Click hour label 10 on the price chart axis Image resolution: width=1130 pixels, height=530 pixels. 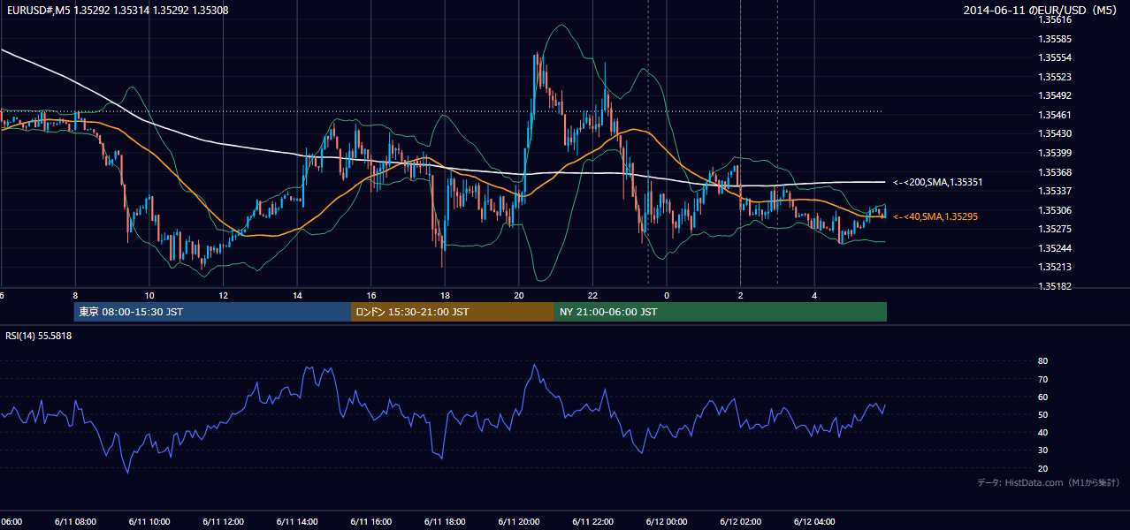149,296
